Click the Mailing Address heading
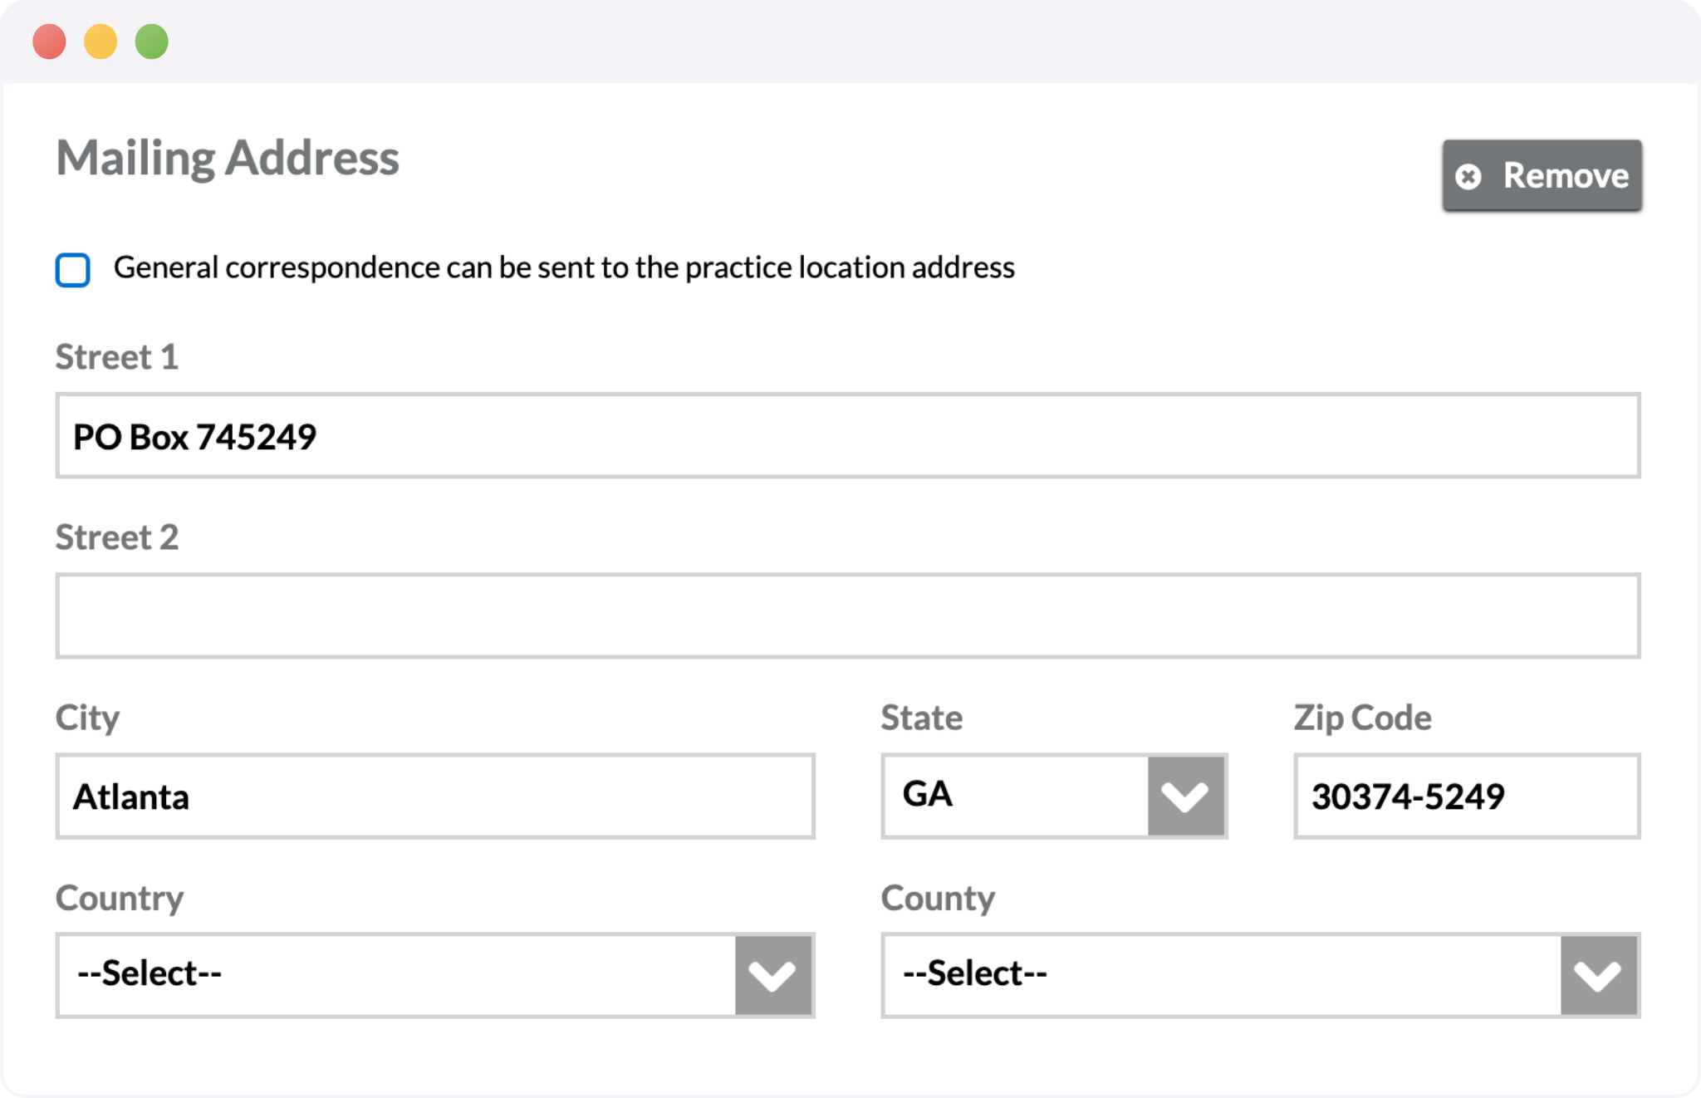 (x=228, y=158)
